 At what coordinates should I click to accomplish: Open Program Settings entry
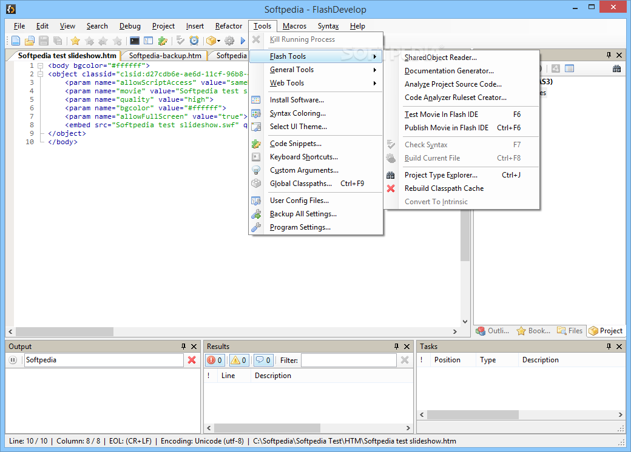[316, 227]
